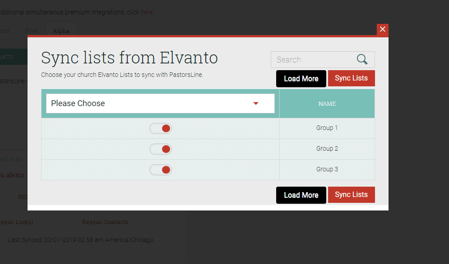
Task: Switch to the Free tab behind the dialog
Action: 31,31
